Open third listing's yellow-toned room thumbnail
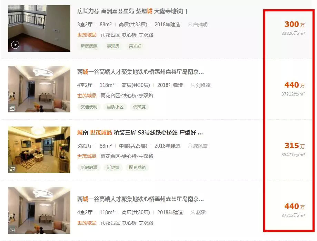This screenshot has width=317, height=241. click(39, 150)
